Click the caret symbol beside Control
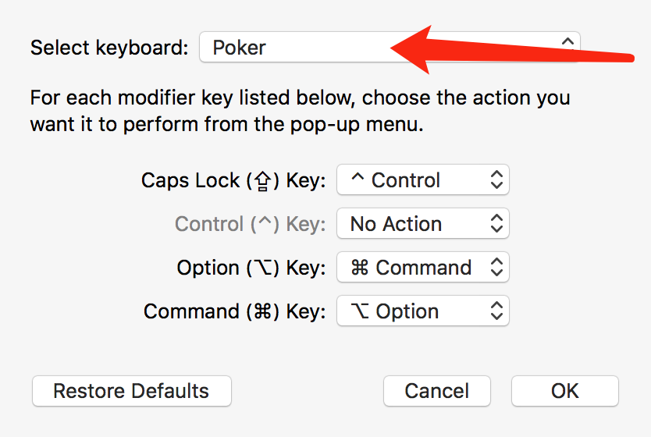The image size is (651, 437). coord(358,179)
